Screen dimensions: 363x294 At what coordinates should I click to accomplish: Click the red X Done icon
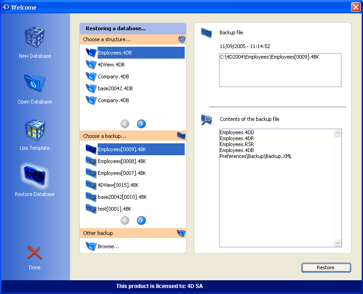pyautogui.click(x=34, y=252)
